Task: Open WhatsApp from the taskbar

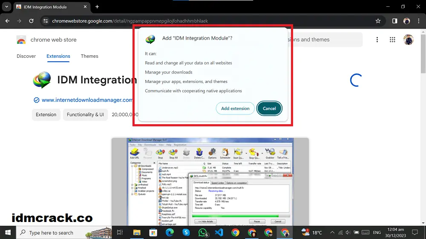Action: pos(203,233)
